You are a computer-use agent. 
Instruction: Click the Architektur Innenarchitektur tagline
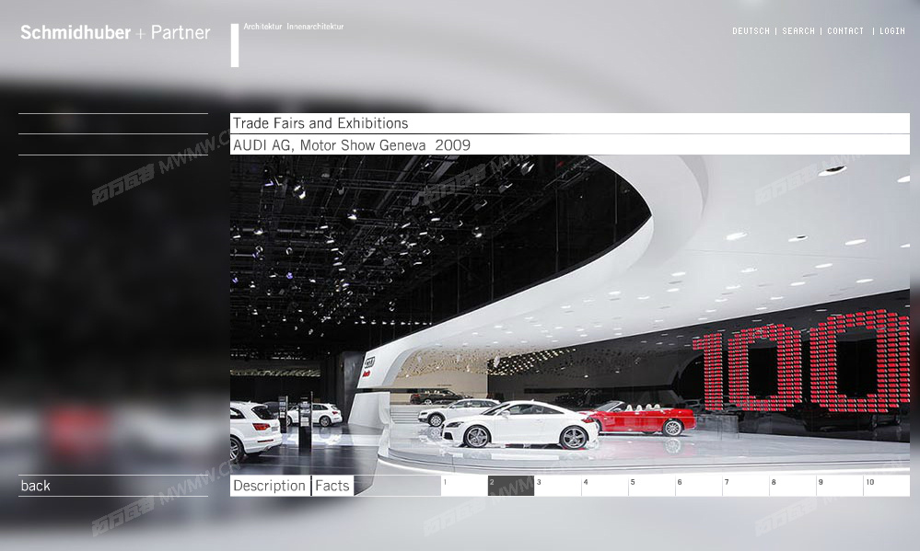[x=294, y=27]
